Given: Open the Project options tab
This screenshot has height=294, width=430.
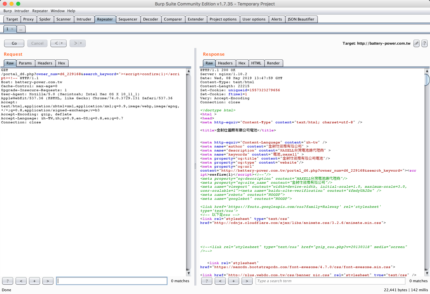Looking at the screenshot, I should pos(223,19).
